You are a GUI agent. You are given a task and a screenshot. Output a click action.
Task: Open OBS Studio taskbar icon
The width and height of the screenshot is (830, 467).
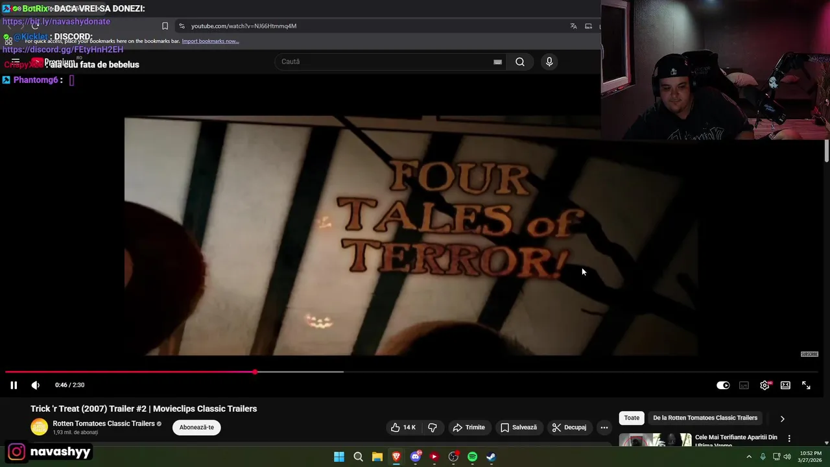[453, 457]
